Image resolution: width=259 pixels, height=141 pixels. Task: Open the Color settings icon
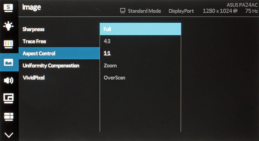click(8, 44)
